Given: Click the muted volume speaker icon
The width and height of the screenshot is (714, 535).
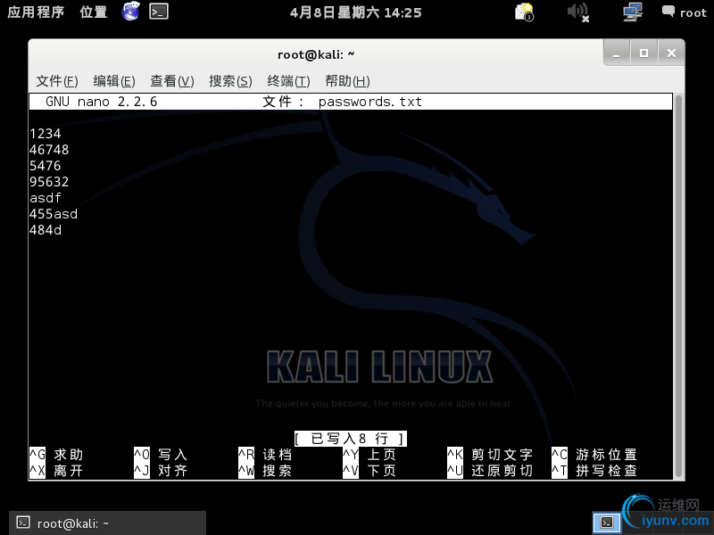Looking at the screenshot, I should click(x=578, y=12).
